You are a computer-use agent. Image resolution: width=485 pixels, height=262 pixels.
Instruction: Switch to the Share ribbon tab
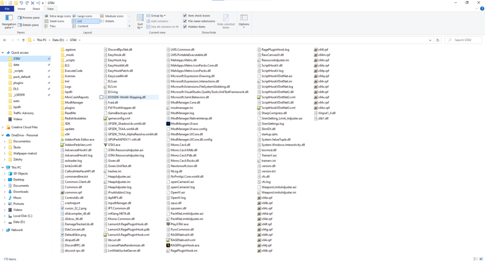pos(36,9)
